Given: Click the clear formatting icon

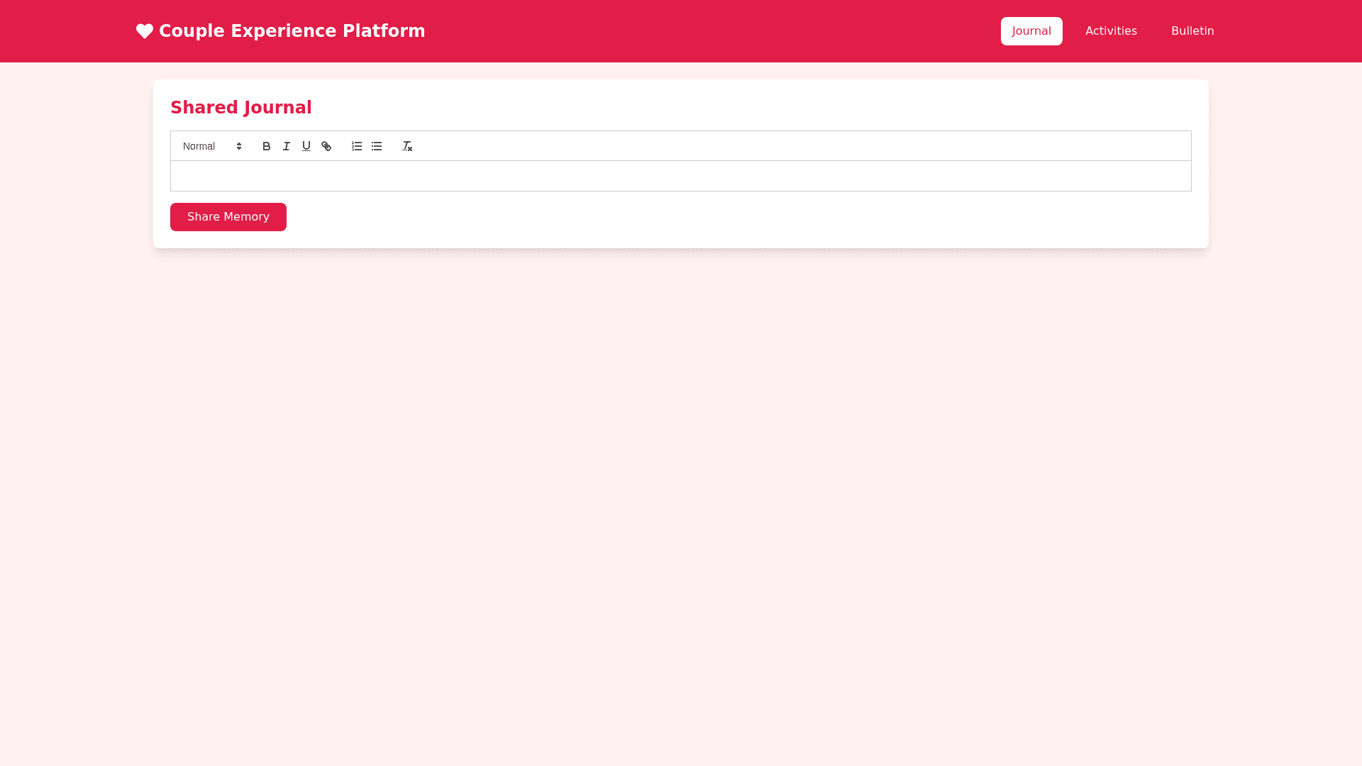Looking at the screenshot, I should point(407,146).
